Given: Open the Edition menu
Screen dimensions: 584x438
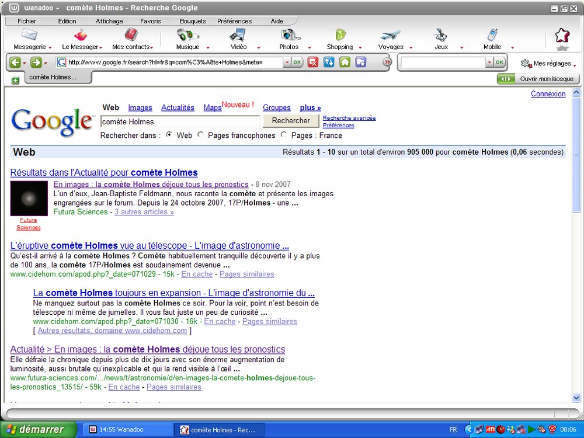Looking at the screenshot, I should pyautogui.click(x=67, y=21).
